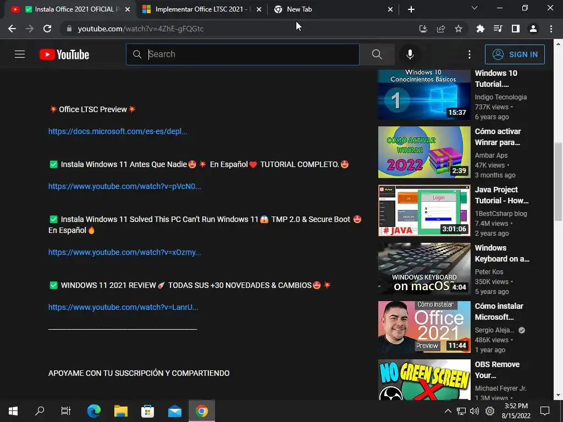Open Chrome three-dot customize menu
Image resolution: width=563 pixels, height=422 pixels.
[551, 29]
